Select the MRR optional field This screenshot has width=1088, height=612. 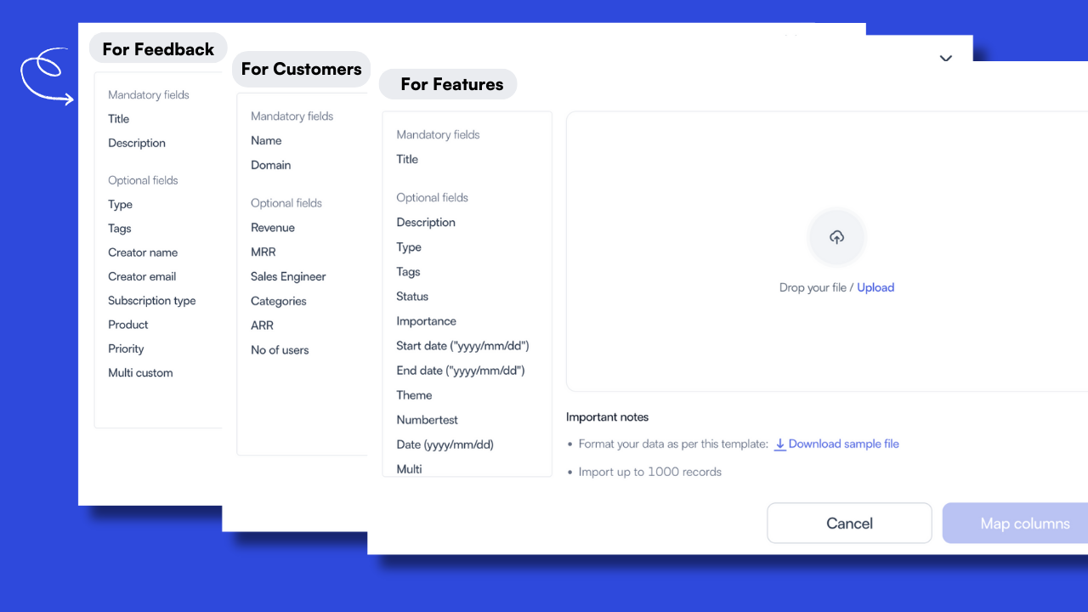click(263, 252)
